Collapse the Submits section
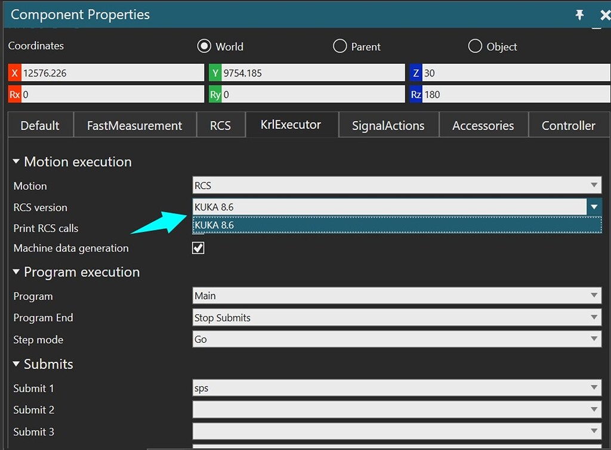611x450 pixels. click(16, 364)
